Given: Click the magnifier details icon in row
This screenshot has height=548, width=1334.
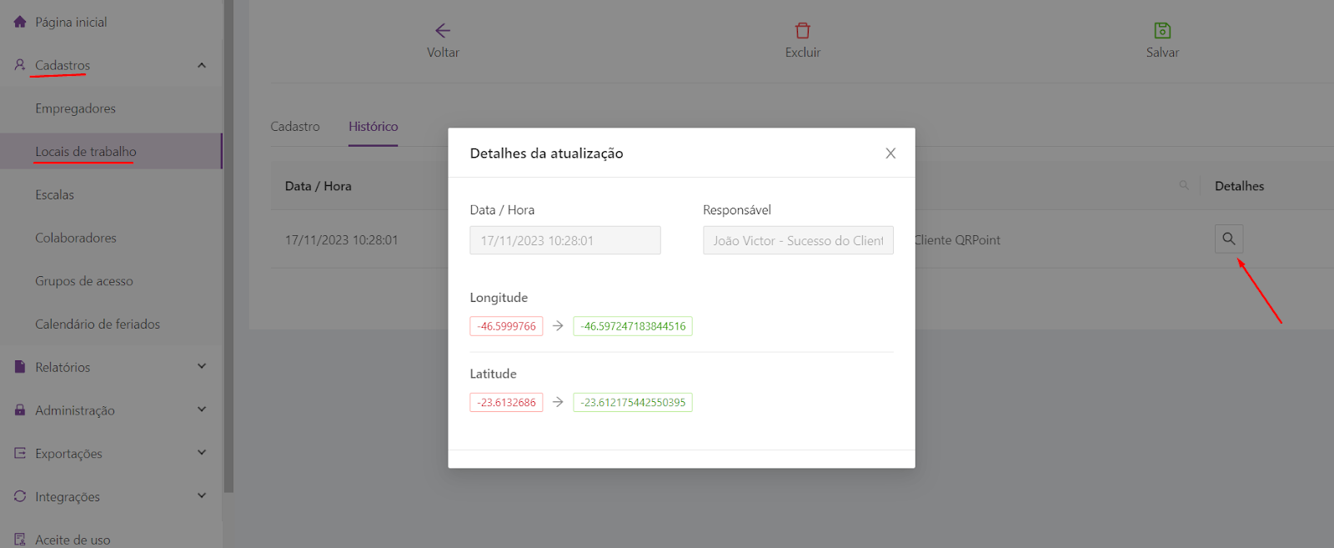Looking at the screenshot, I should [1228, 239].
